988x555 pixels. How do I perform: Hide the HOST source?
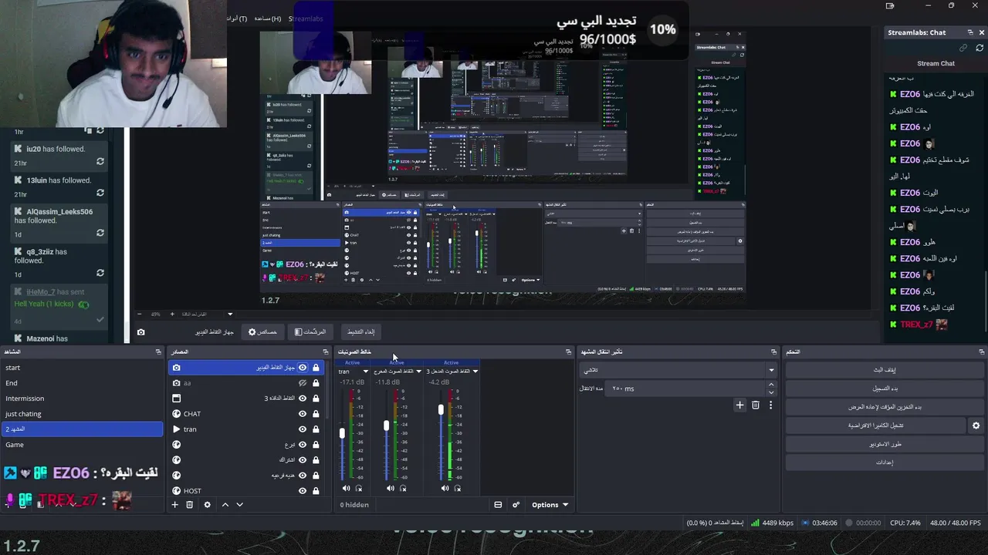[x=303, y=491]
